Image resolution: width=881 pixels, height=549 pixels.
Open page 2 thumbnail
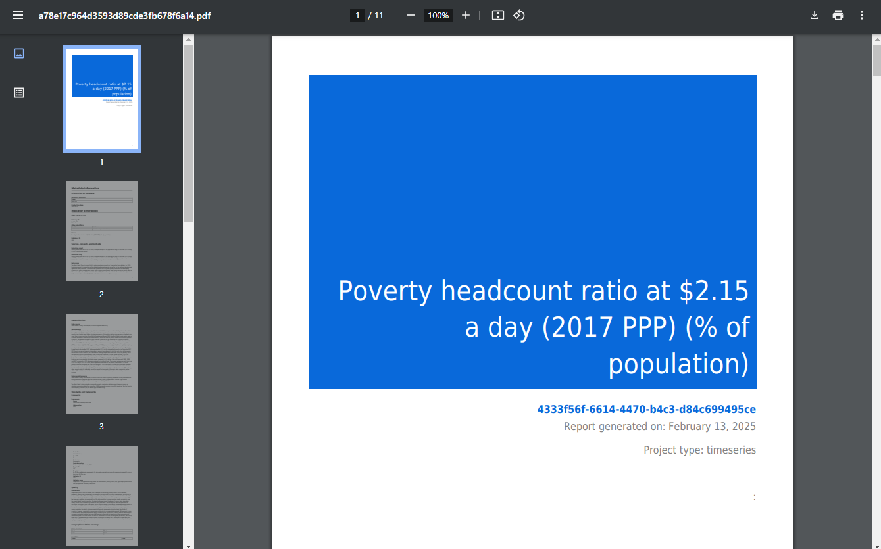point(102,231)
